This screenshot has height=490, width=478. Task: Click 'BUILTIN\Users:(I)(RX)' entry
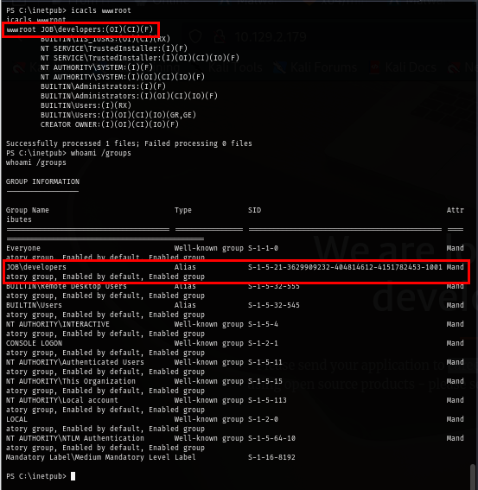click(x=86, y=105)
